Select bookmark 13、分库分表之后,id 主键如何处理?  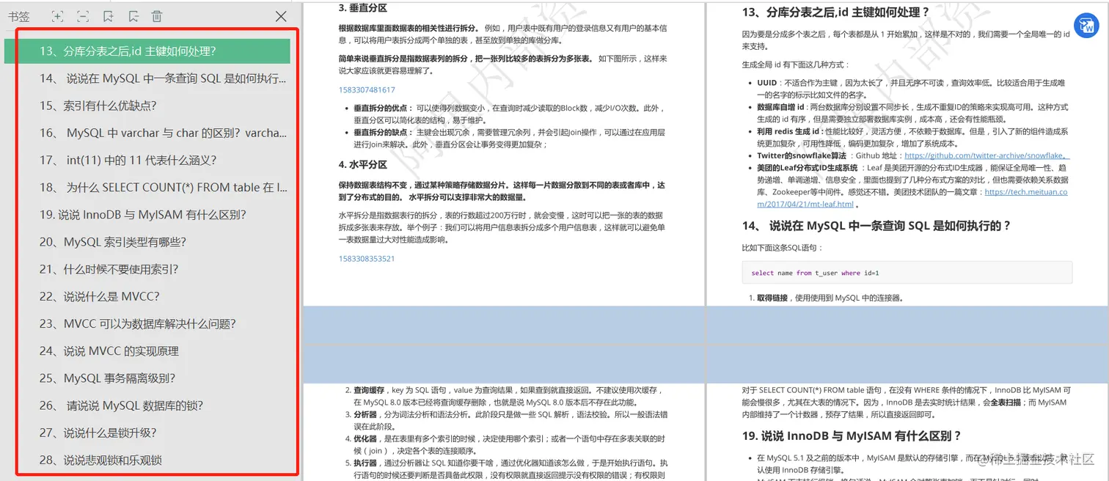147,51
